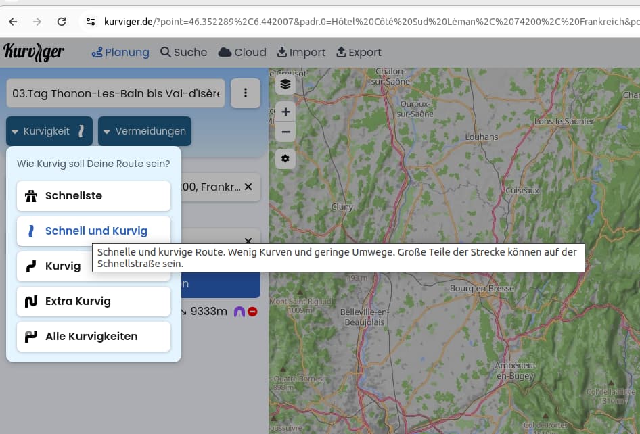Open the map layers selector

point(285,84)
